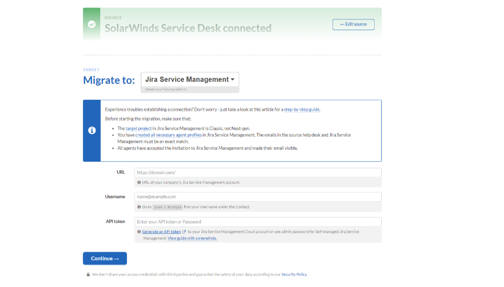Open the Generate an API token link
504x287 pixels.
coord(162,232)
